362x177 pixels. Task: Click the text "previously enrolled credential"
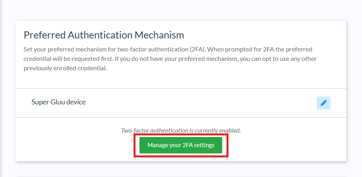[65, 68]
